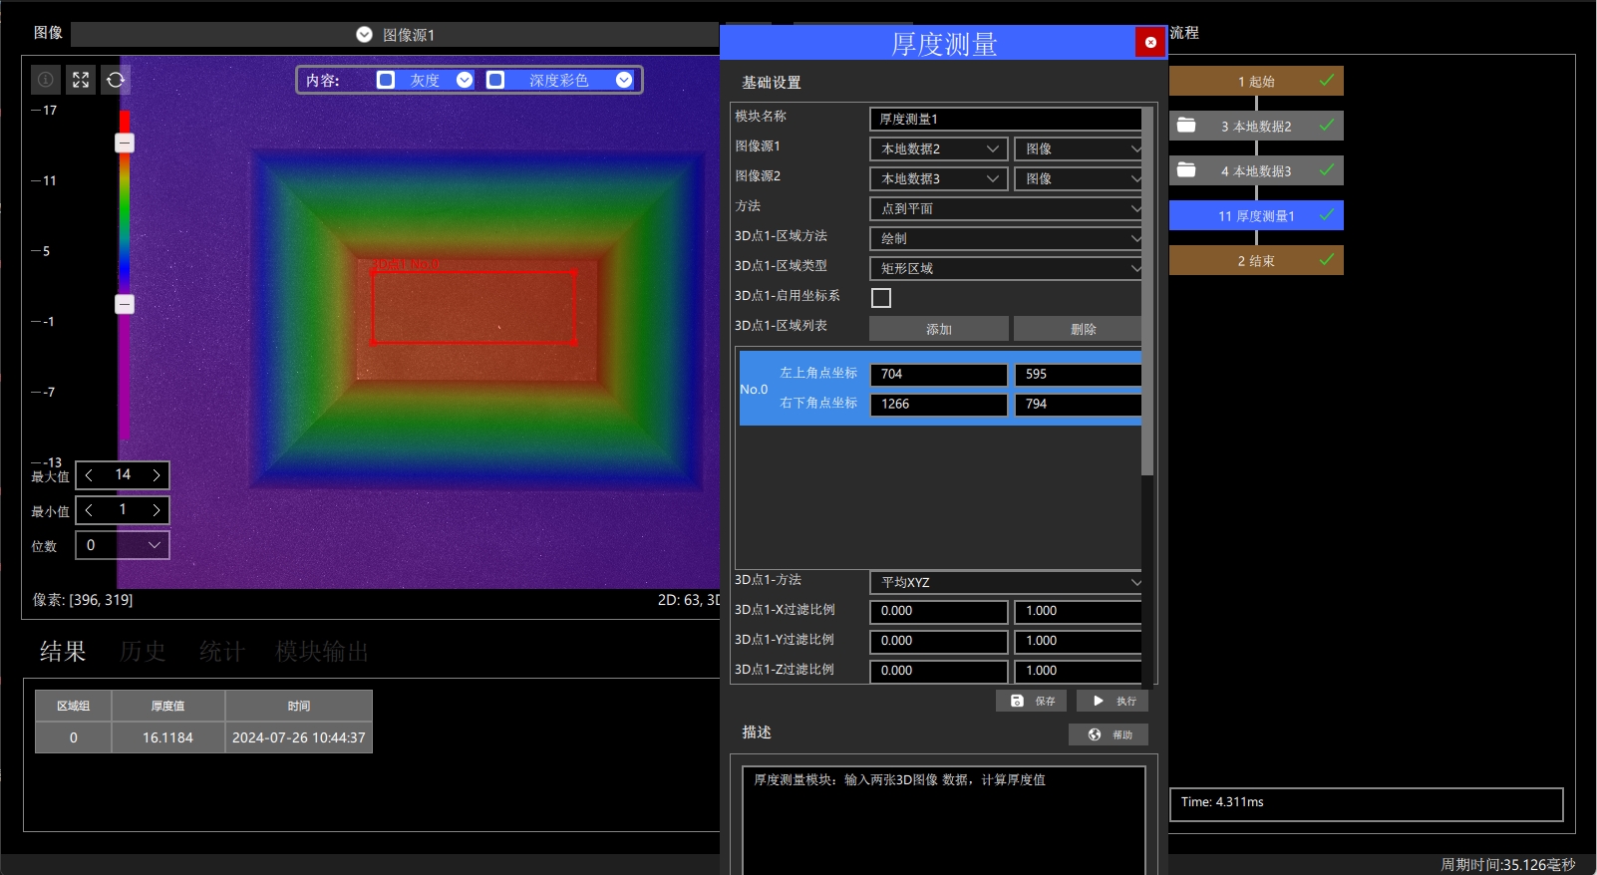Click the fit-to-window expand icon
1597x875 pixels.
(81, 80)
